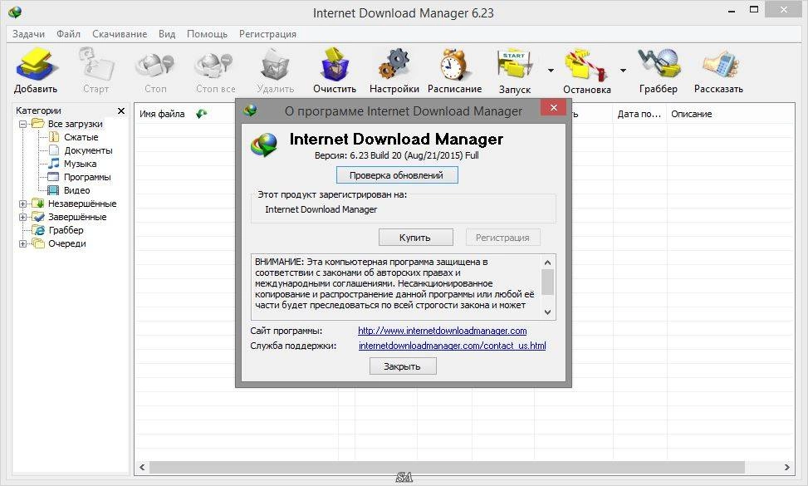Open the internetdownloadmanager.com website link
The width and height of the screenshot is (808, 486).
click(x=442, y=331)
